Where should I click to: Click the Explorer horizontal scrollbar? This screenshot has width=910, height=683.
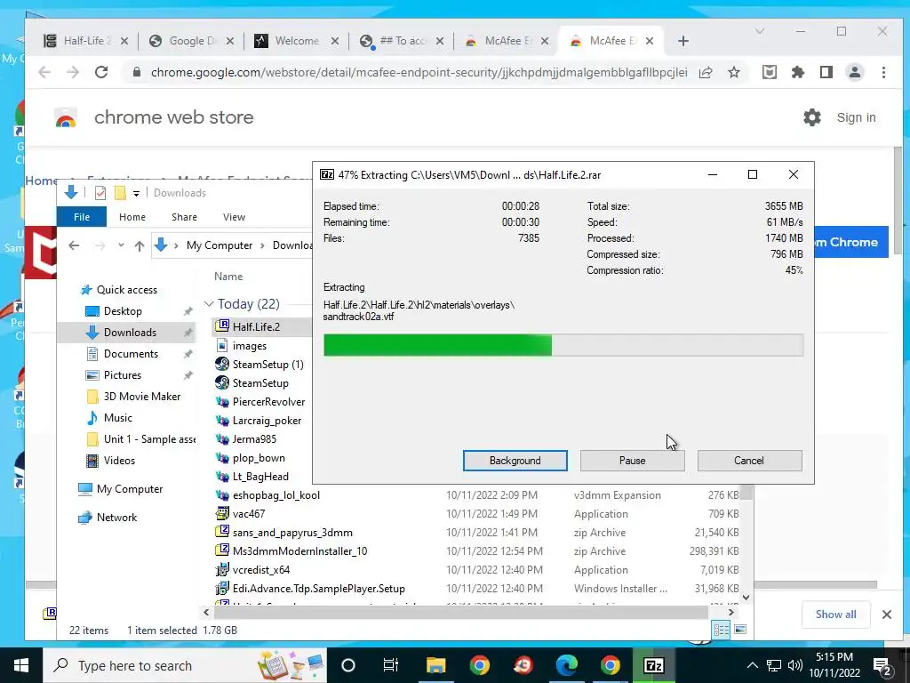pos(461,612)
